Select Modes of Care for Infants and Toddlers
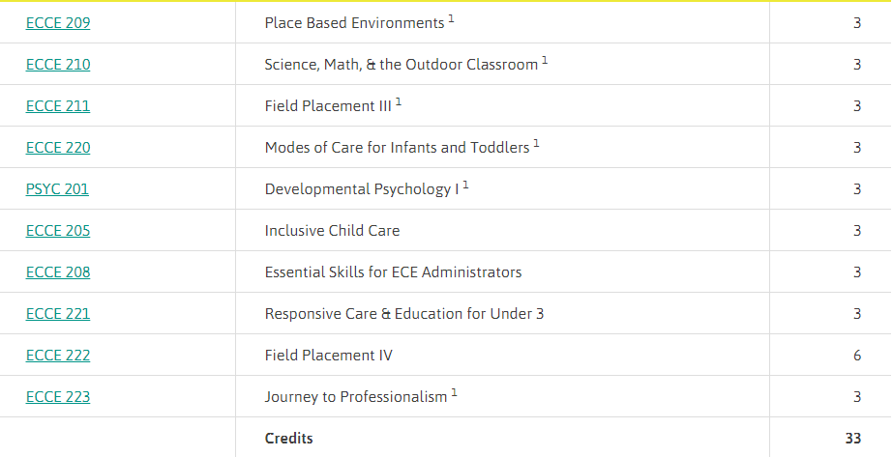This screenshot has width=893, height=457. [x=397, y=148]
